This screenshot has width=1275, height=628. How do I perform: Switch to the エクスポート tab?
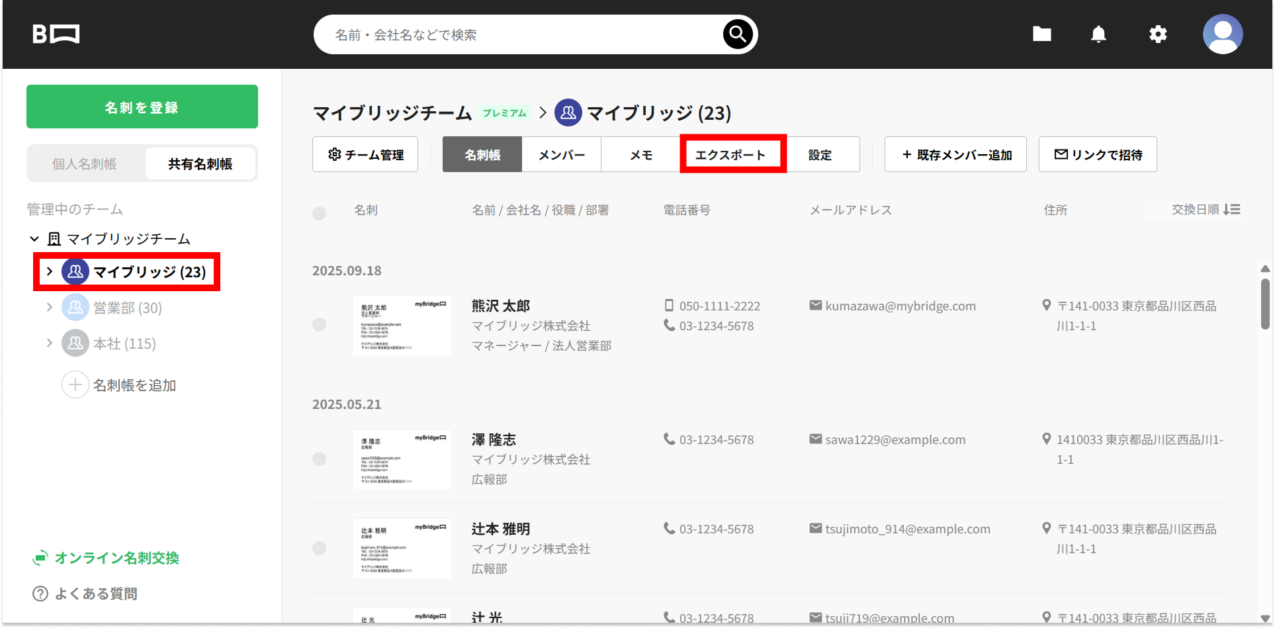[732, 154]
